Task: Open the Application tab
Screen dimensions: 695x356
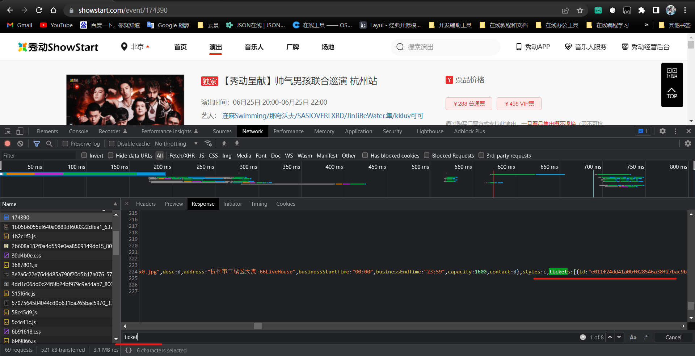Action: 358,131
